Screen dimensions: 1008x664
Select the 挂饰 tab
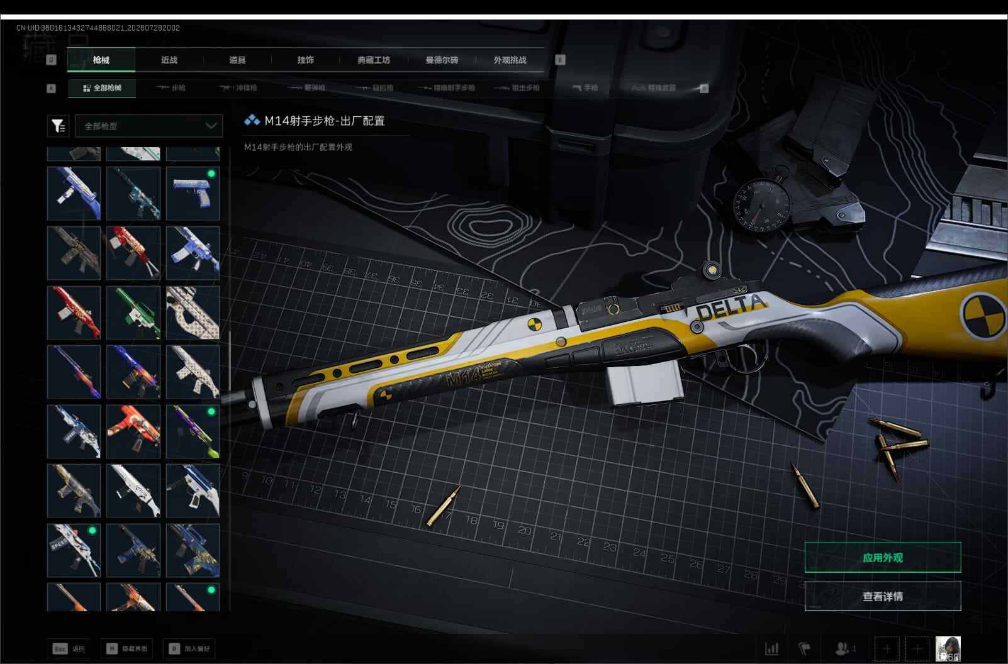point(306,60)
